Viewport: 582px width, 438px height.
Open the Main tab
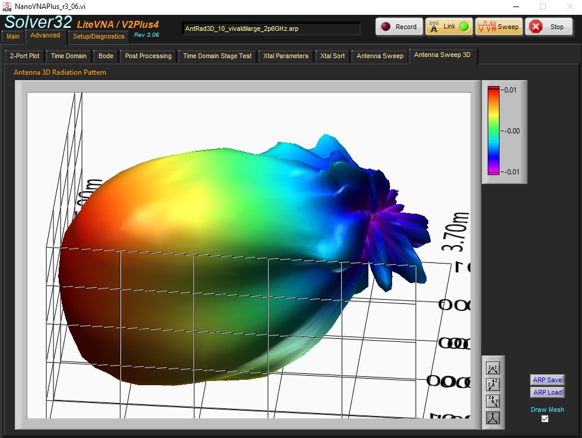pyautogui.click(x=13, y=36)
